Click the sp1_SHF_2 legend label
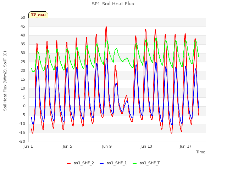Image resolution: width=227 pixels, height=170 pixels. coord(84,163)
